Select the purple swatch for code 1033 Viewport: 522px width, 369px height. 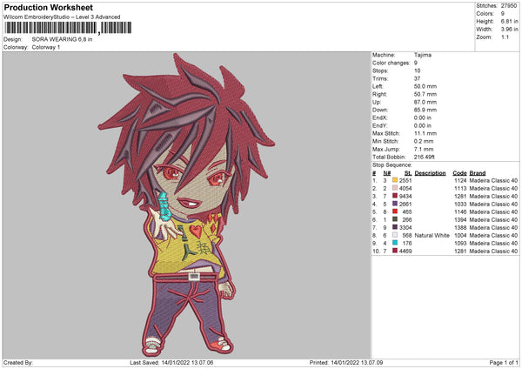click(395, 204)
